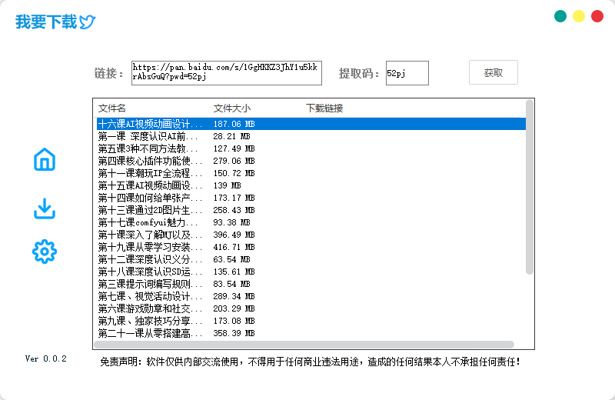Screen dimensions: 615x400
Task: Focus the 提取码 code field
Action: (x=407, y=73)
